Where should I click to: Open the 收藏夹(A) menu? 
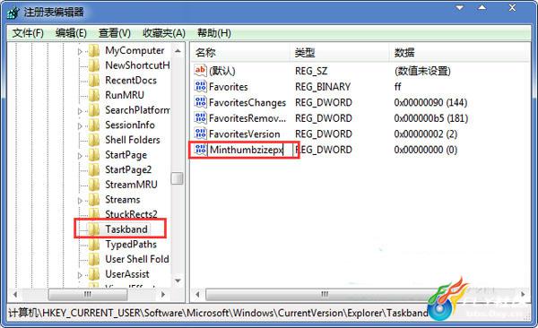[x=164, y=33]
